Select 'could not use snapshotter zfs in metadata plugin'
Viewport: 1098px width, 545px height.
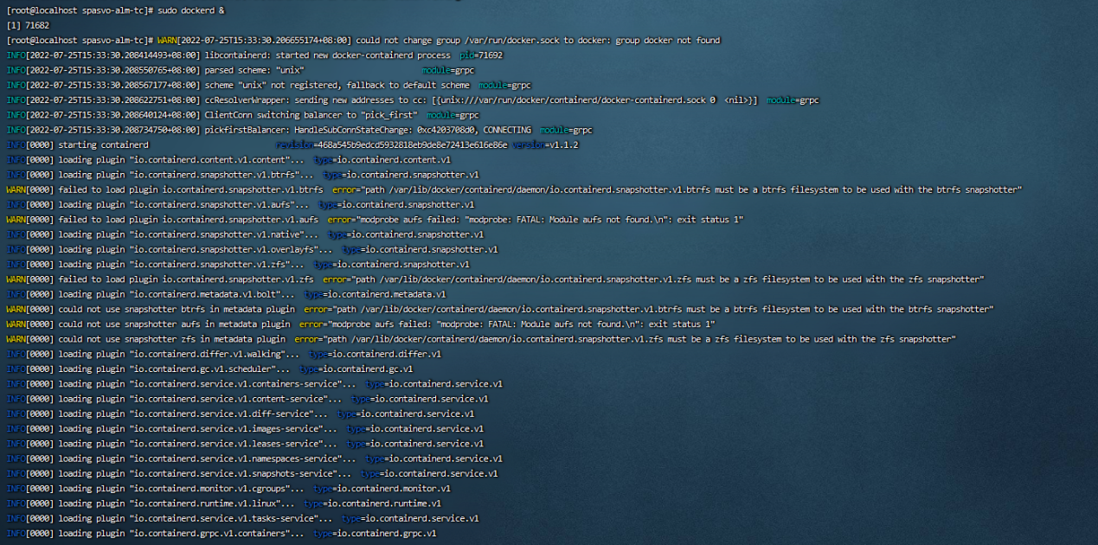171,339
